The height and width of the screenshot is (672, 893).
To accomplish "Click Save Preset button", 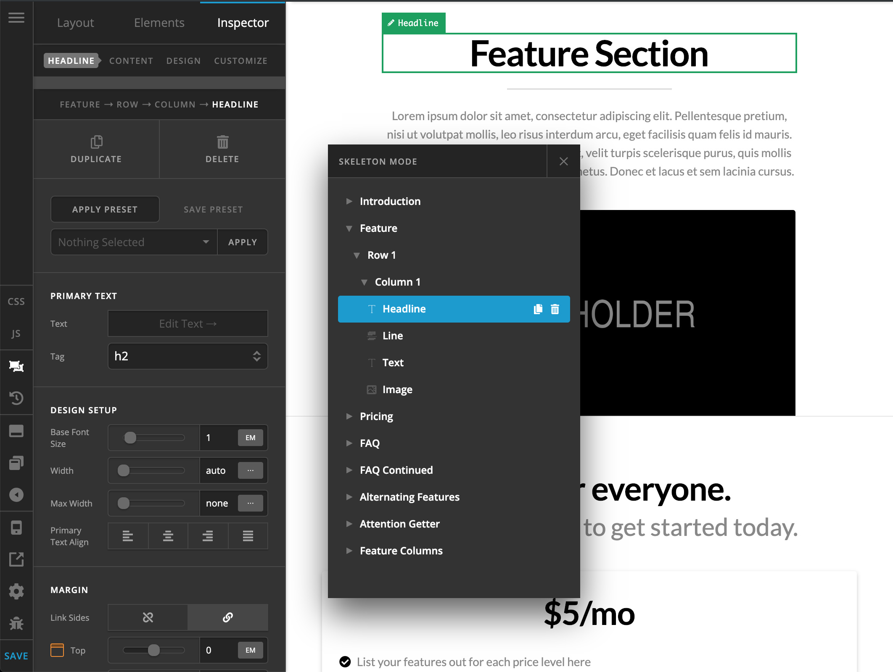I will tap(213, 209).
